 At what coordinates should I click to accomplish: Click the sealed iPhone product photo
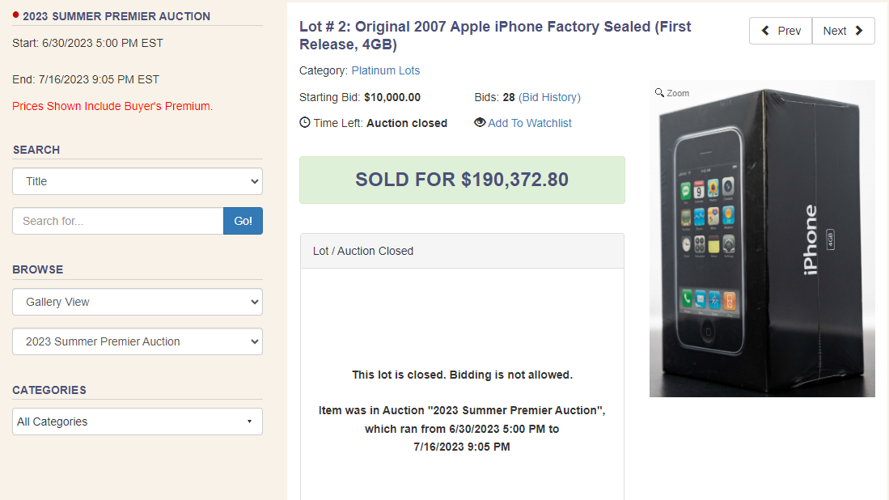coord(761,238)
